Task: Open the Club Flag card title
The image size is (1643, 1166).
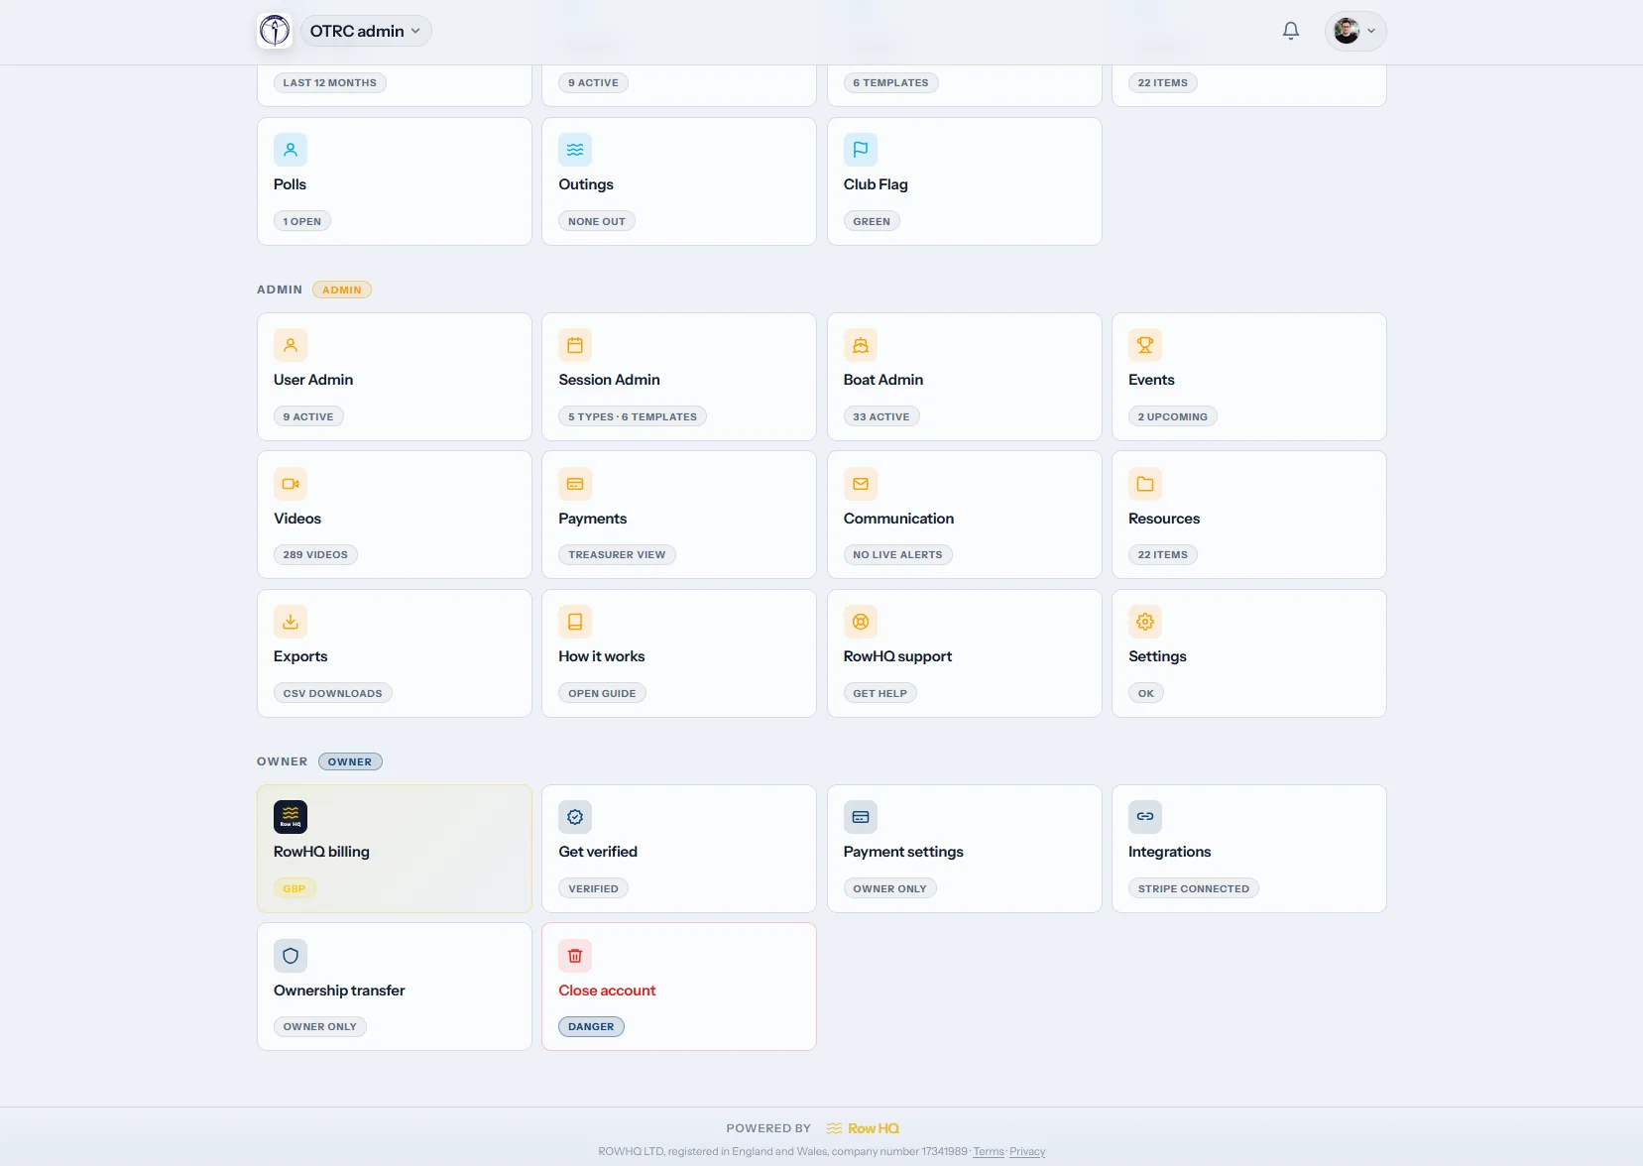Action: [x=876, y=184]
